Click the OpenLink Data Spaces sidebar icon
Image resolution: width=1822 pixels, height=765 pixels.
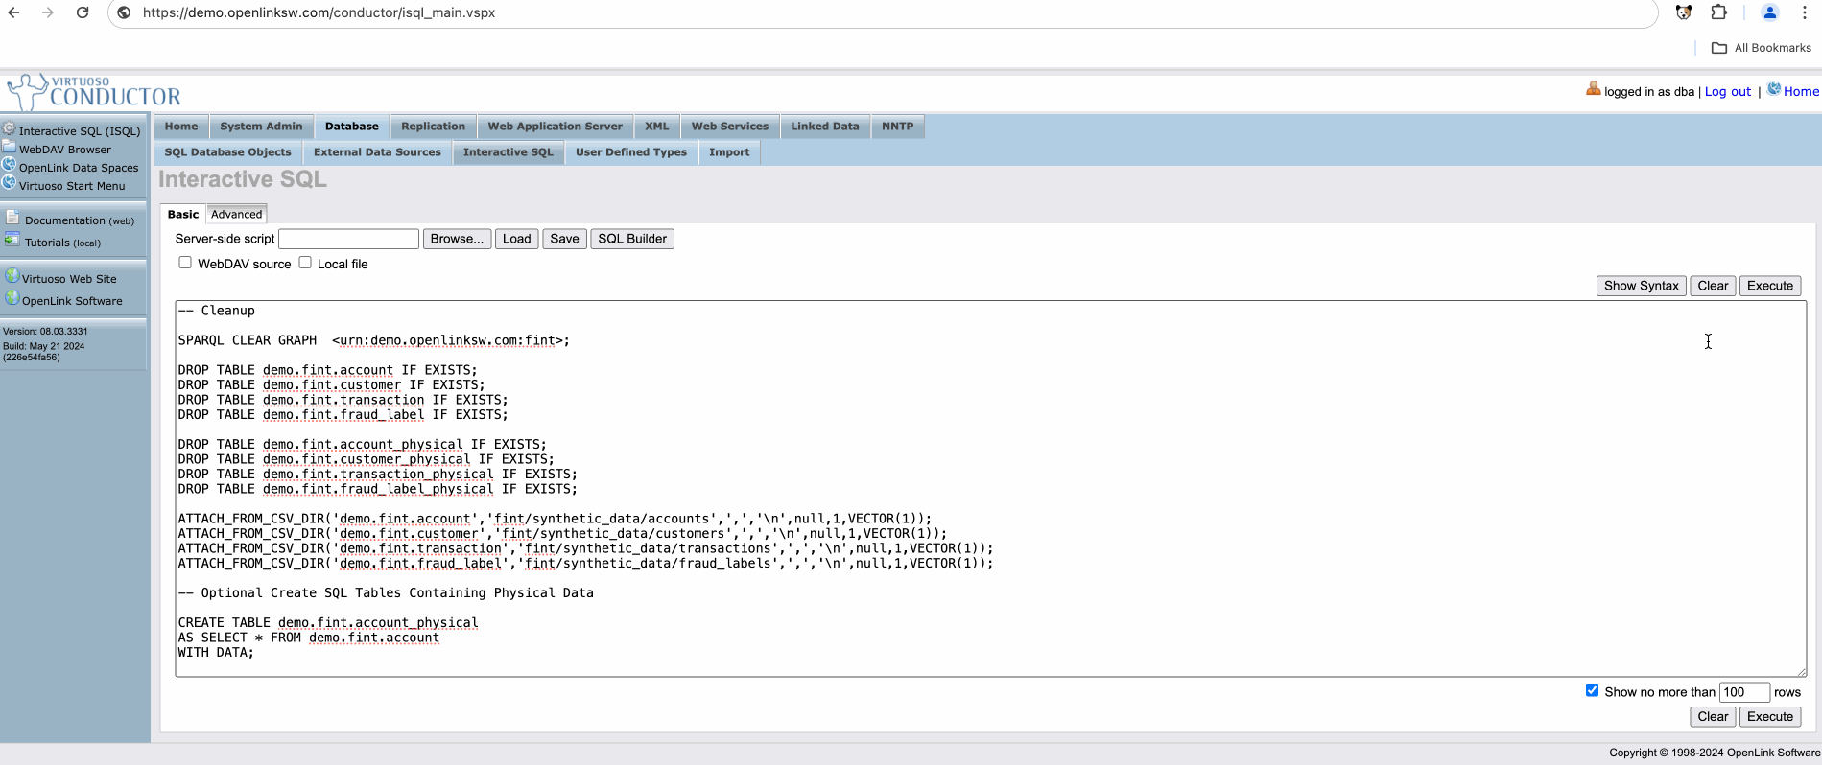pyautogui.click(x=9, y=165)
